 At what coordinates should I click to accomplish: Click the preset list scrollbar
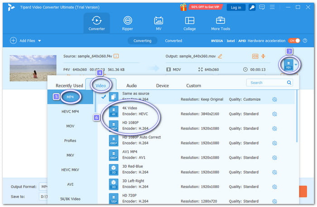coord(297,116)
